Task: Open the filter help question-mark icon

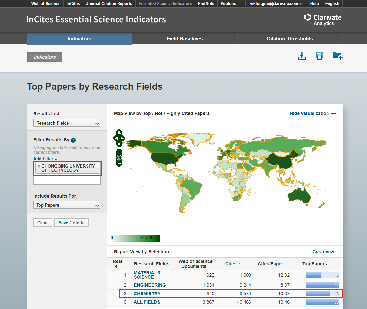Action: 73,140
